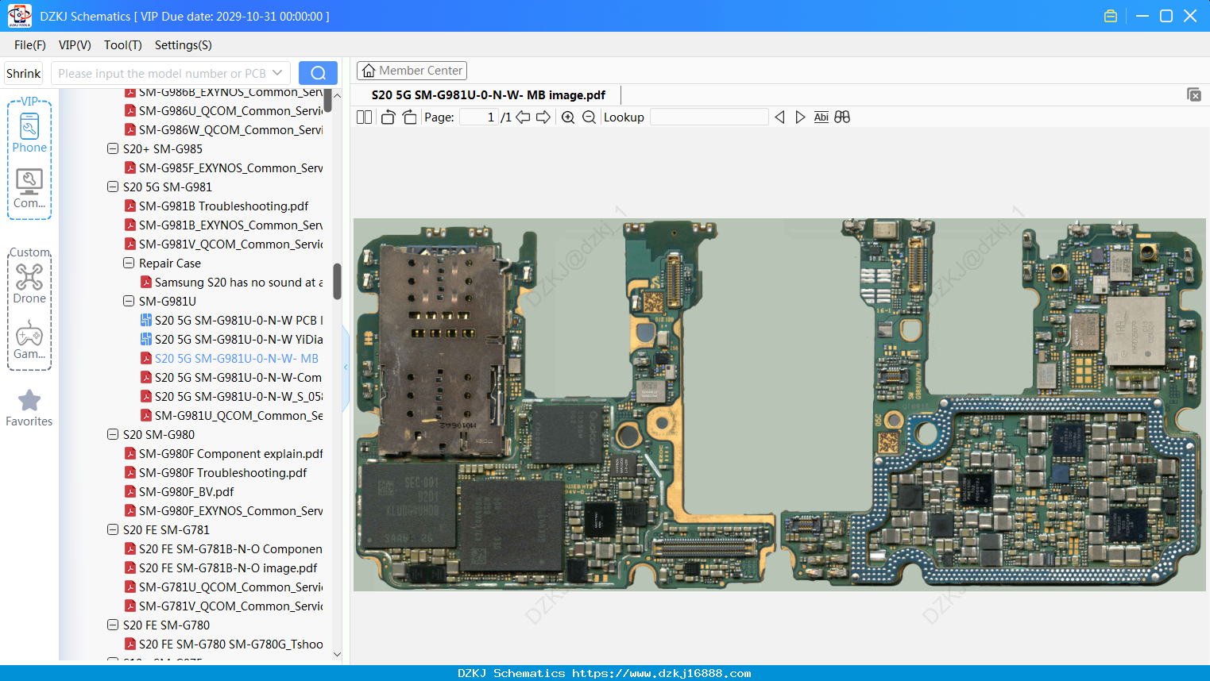Viewport: 1210px width, 681px height.
Task: Toggle the Abi whole-word match icon
Action: pyautogui.click(x=821, y=117)
